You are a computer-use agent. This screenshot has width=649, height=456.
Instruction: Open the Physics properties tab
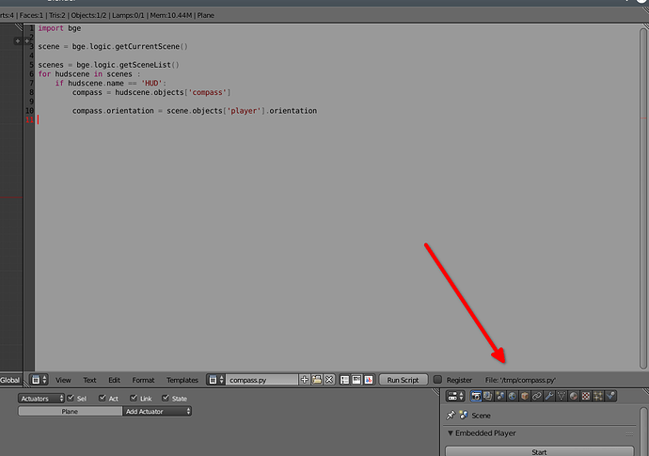pos(610,396)
